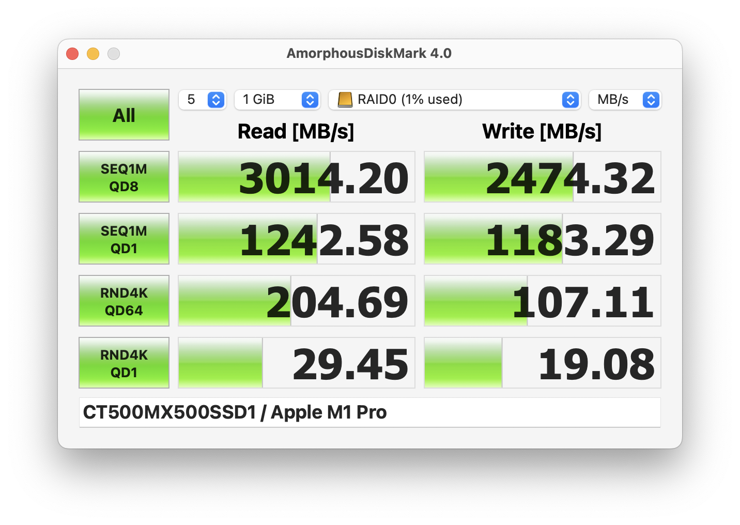This screenshot has height=525, width=740.
Task: Click the CT500MX500SSD1 / Apple M1 Pro text field
Action: click(370, 412)
